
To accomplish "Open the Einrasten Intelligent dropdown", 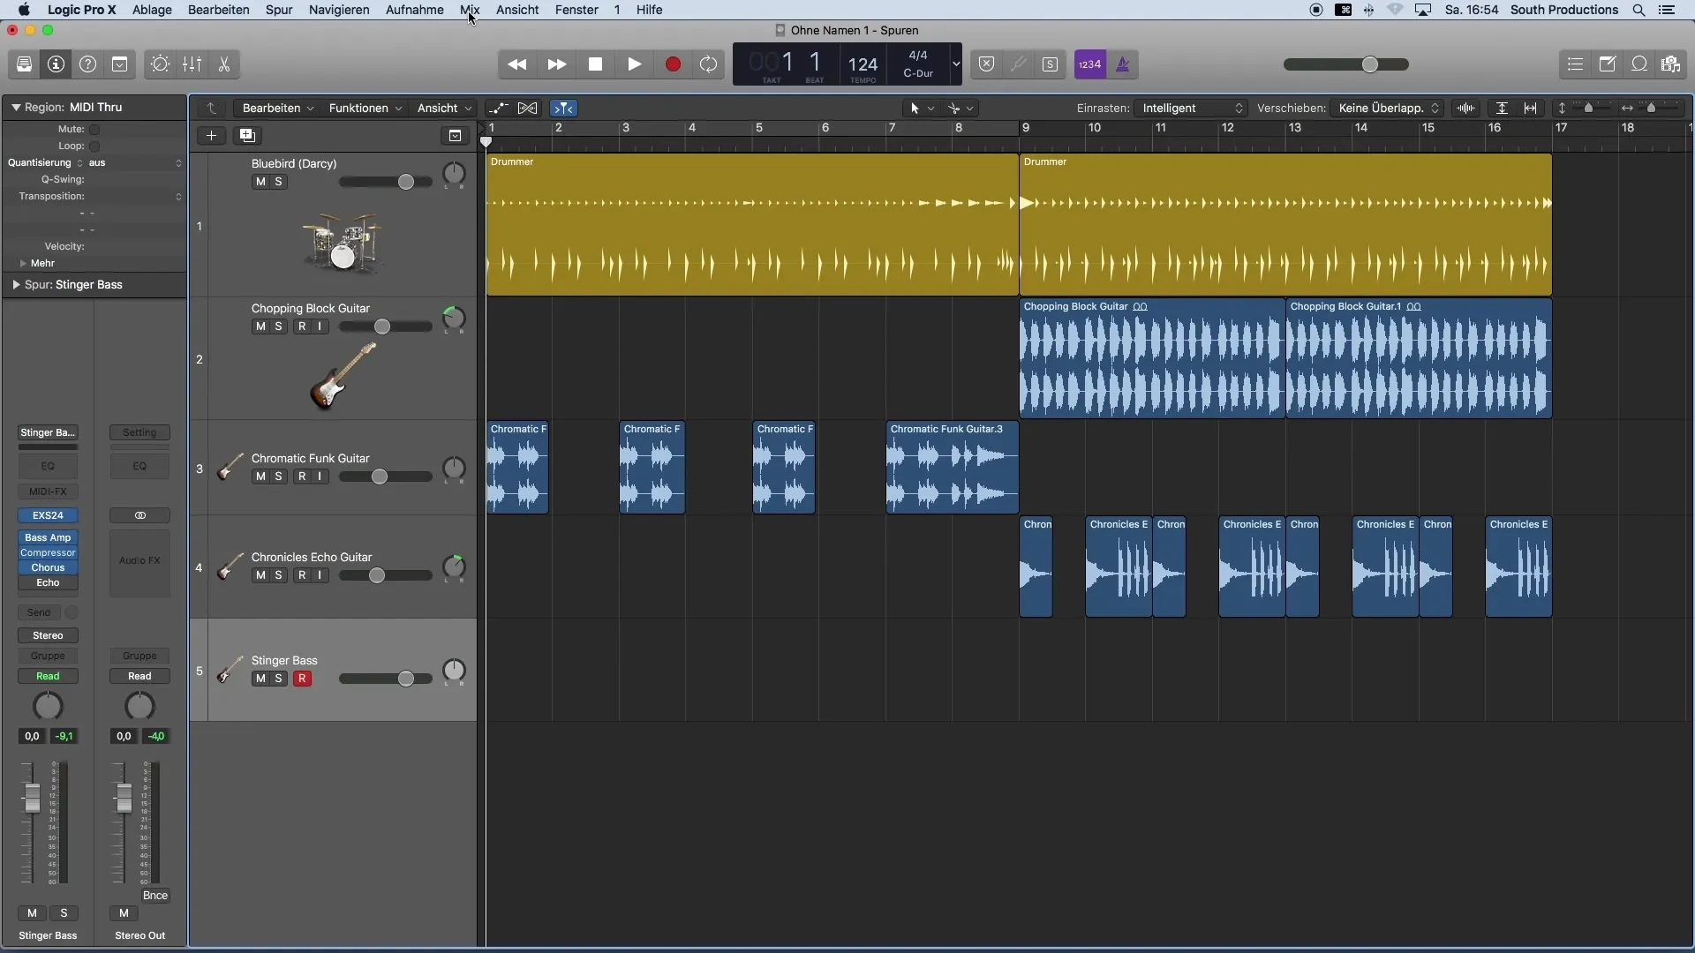I will click(x=1192, y=108).
